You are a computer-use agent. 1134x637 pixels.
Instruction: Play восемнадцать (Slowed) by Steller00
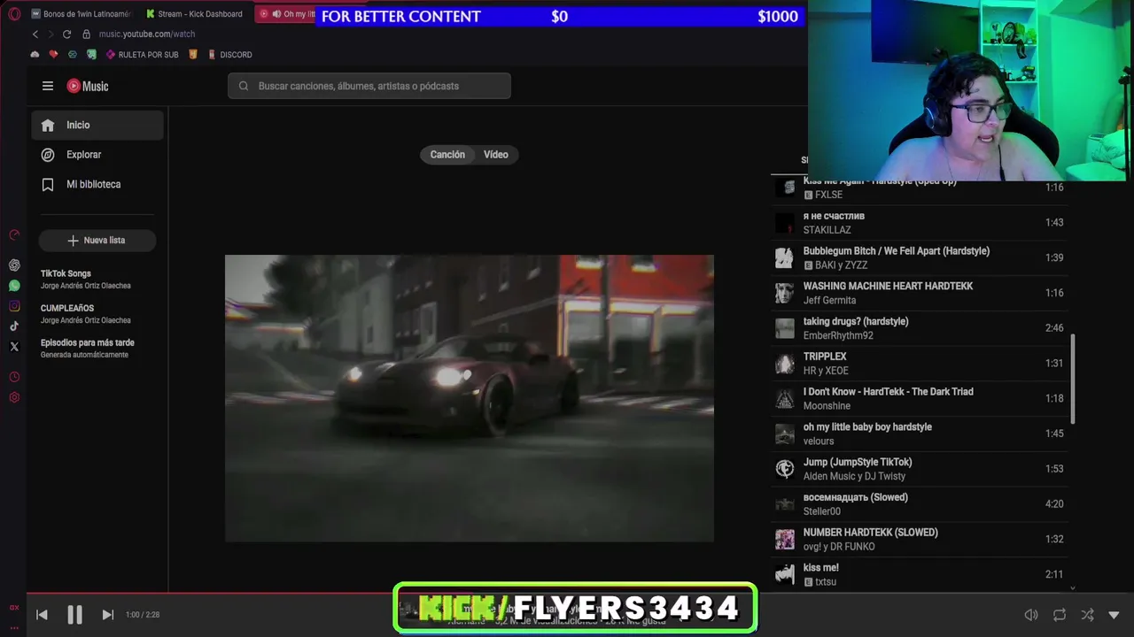point(920,504)
